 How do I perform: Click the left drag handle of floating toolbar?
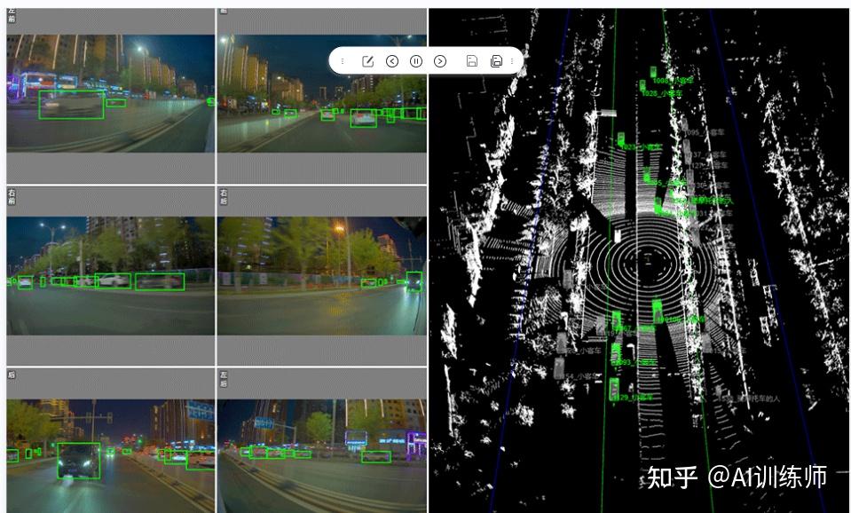(x=343, y=61)
